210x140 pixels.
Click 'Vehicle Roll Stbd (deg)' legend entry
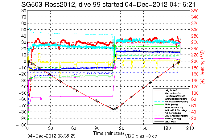[175, 110]
